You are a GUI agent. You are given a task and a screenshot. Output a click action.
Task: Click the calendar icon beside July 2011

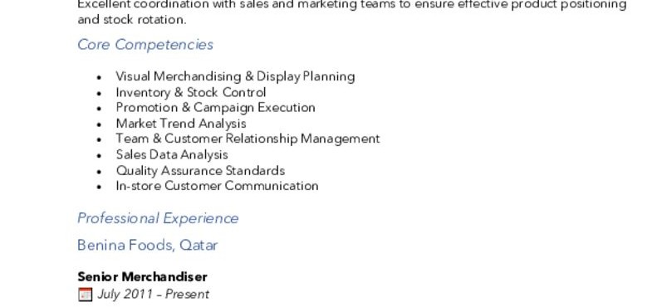[85, 295]
